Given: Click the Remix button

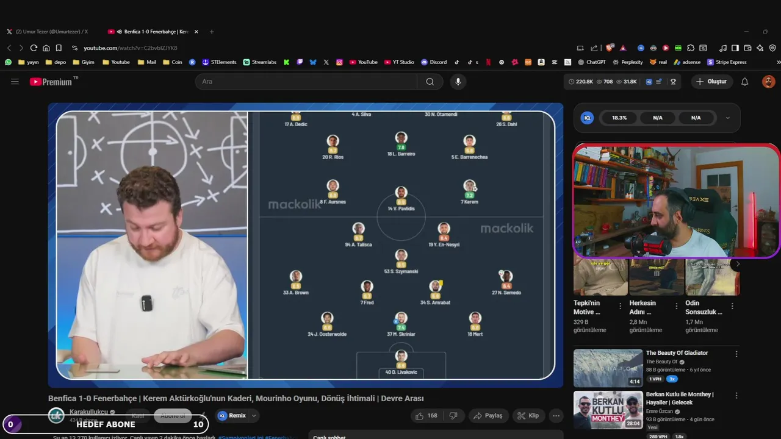Looking at the screenshot, I should click(x=232, y=416).
